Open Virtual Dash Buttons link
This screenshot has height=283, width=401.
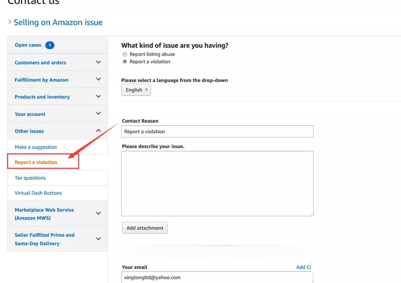coord(38,193)
